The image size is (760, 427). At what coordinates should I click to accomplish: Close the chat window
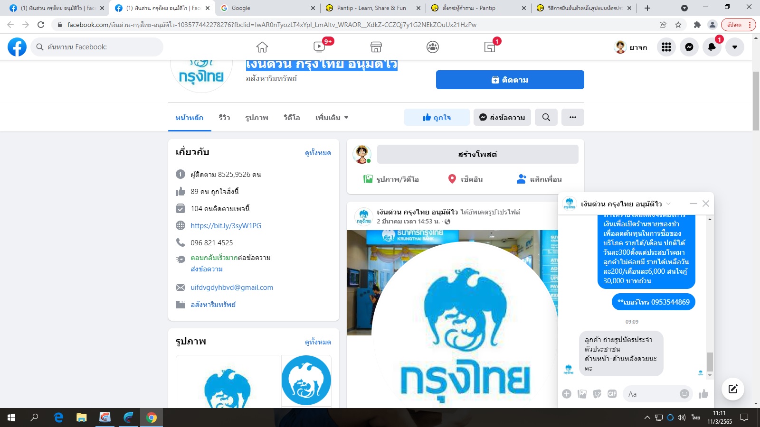[x=706, y=204]
